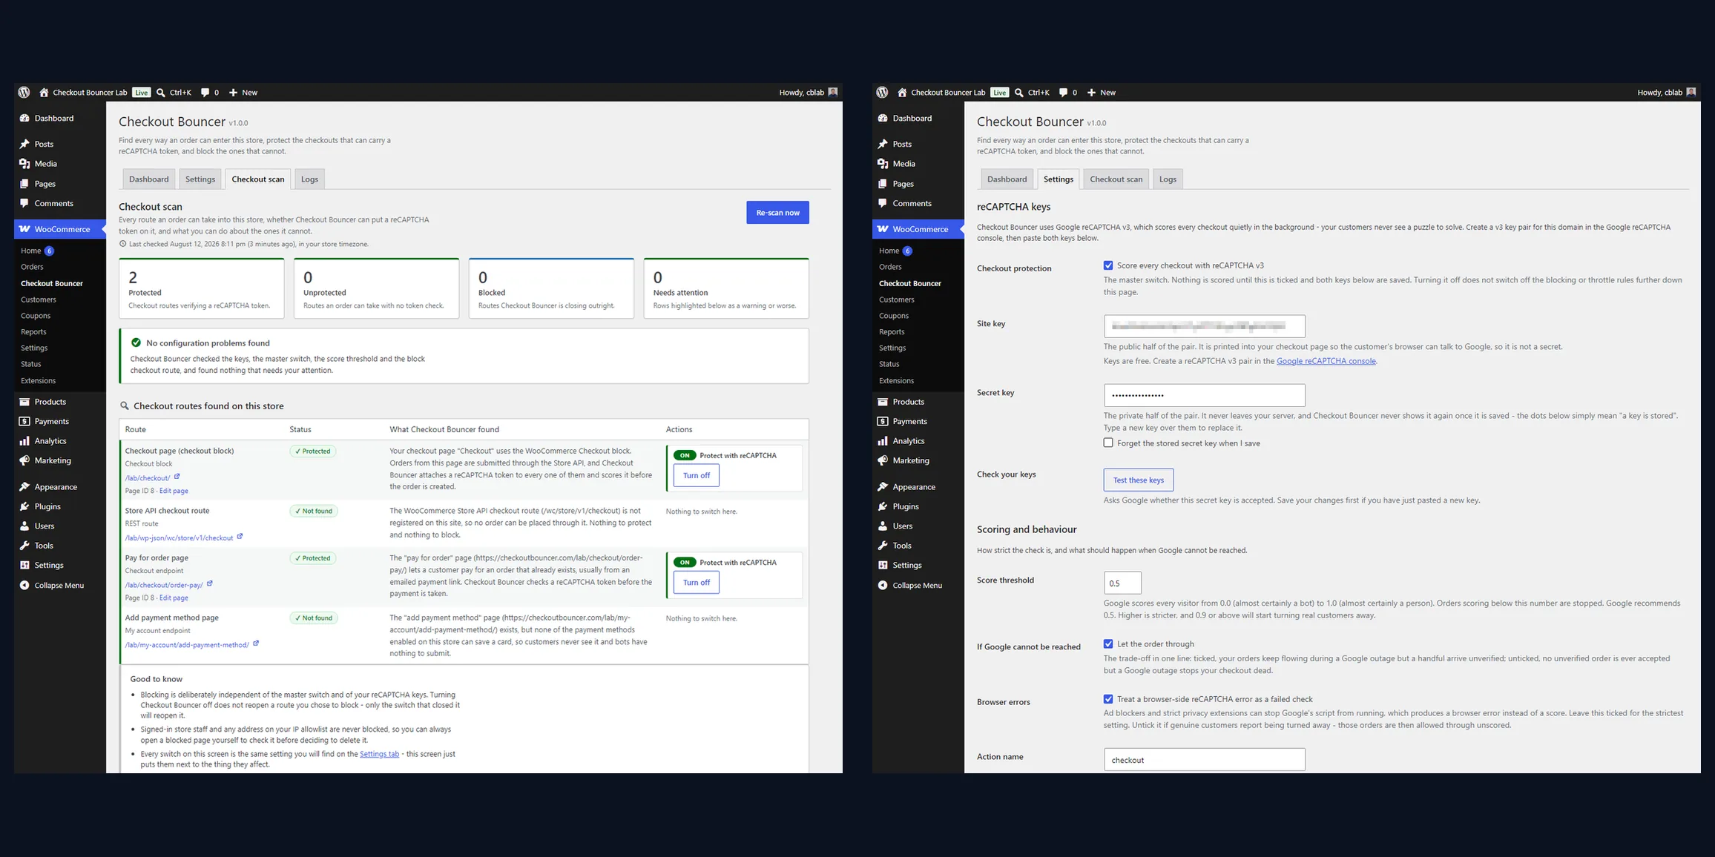1715x857 pixels.
Task: Follow Settings tab link in Good to know
Action: pos(379,754)
